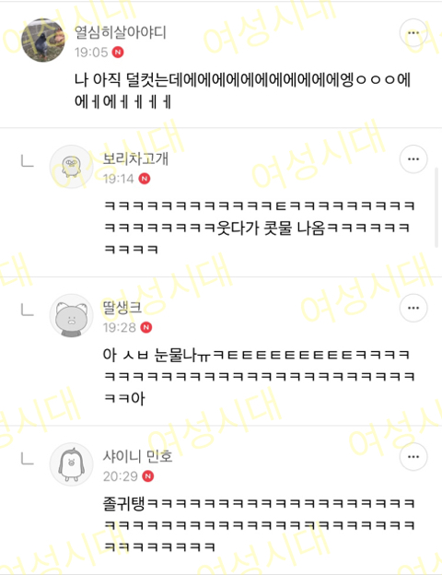442x575 pixels.
Task: Click the red N badge beside 20:29
Action: pyautogui.click(x=147, y=476)
